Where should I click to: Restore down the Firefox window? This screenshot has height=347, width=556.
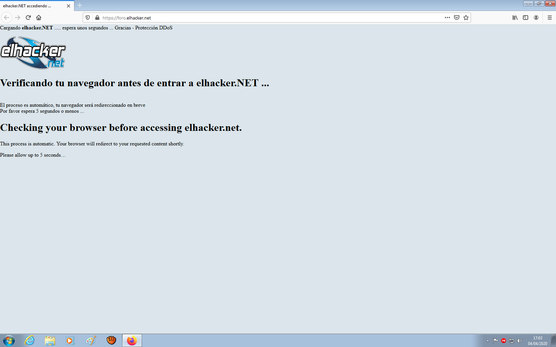[x=539, y=3]
